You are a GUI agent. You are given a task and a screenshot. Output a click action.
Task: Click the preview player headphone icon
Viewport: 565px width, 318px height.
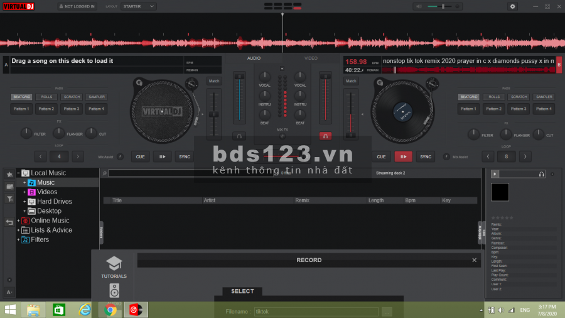click(x=541, y=174)
